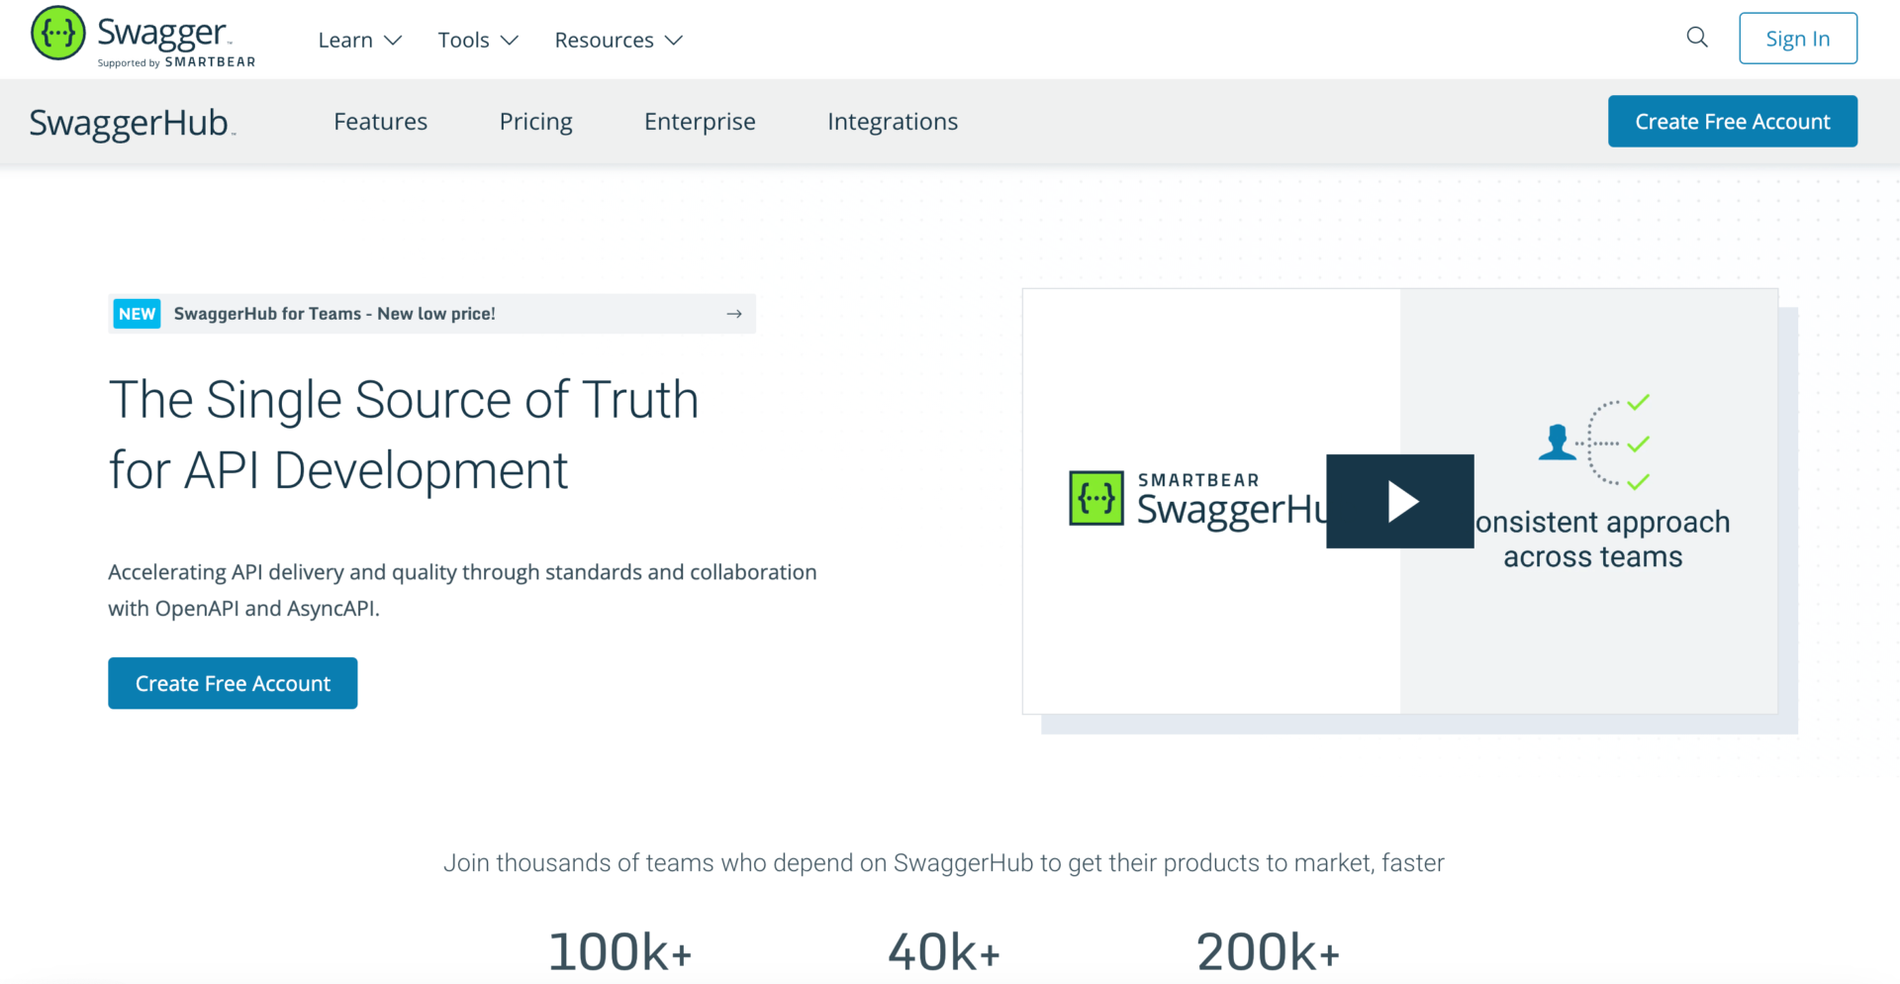1900x984 pixels.
Task: Click the NEW badge label
Action: pyautogui.click(x=137, y=314)
